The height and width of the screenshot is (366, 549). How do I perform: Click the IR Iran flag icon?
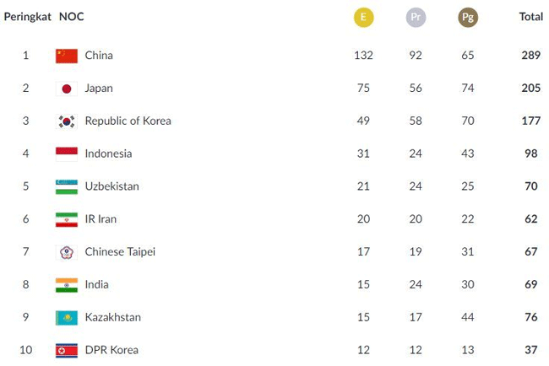(x=67, y=219)
